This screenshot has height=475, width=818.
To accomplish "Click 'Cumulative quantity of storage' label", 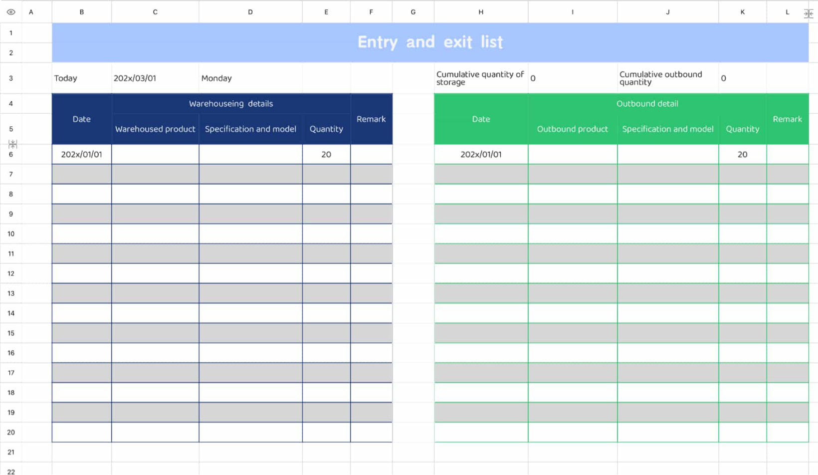I will pos(481,78).
